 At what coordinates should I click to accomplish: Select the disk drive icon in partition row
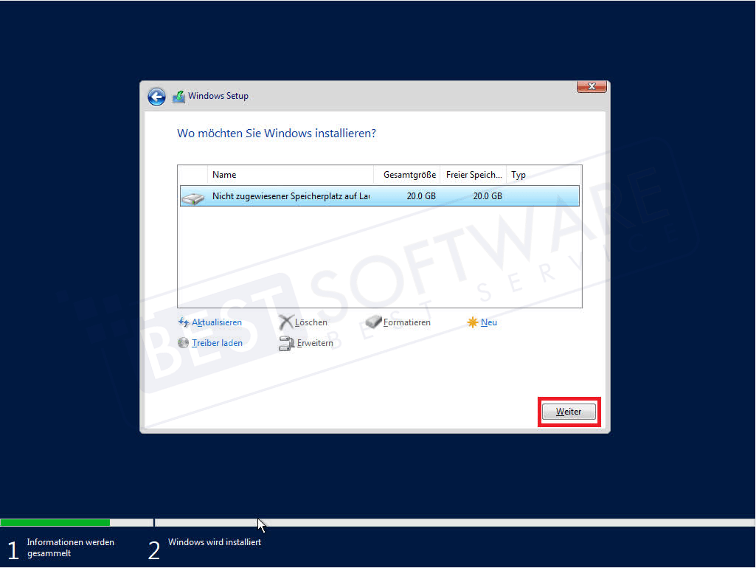(194, 195)
